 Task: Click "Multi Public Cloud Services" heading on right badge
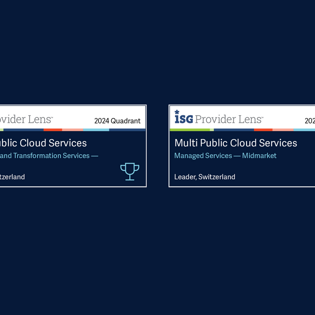pos(236,143)
